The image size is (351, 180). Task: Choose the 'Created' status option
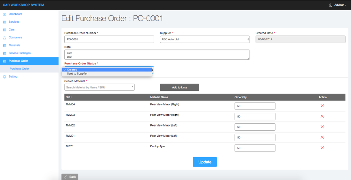pyautogui.click(x=72, y=70)
